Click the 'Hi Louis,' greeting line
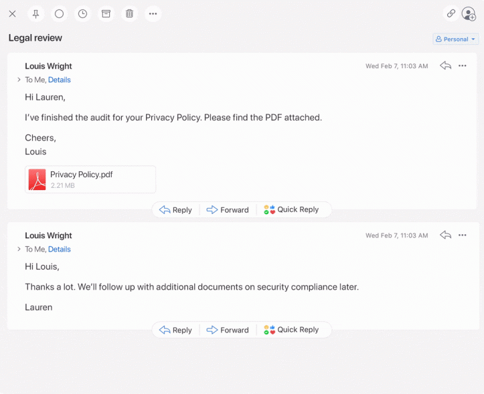This screenshot has height=394, width=484. coord(42,267)
